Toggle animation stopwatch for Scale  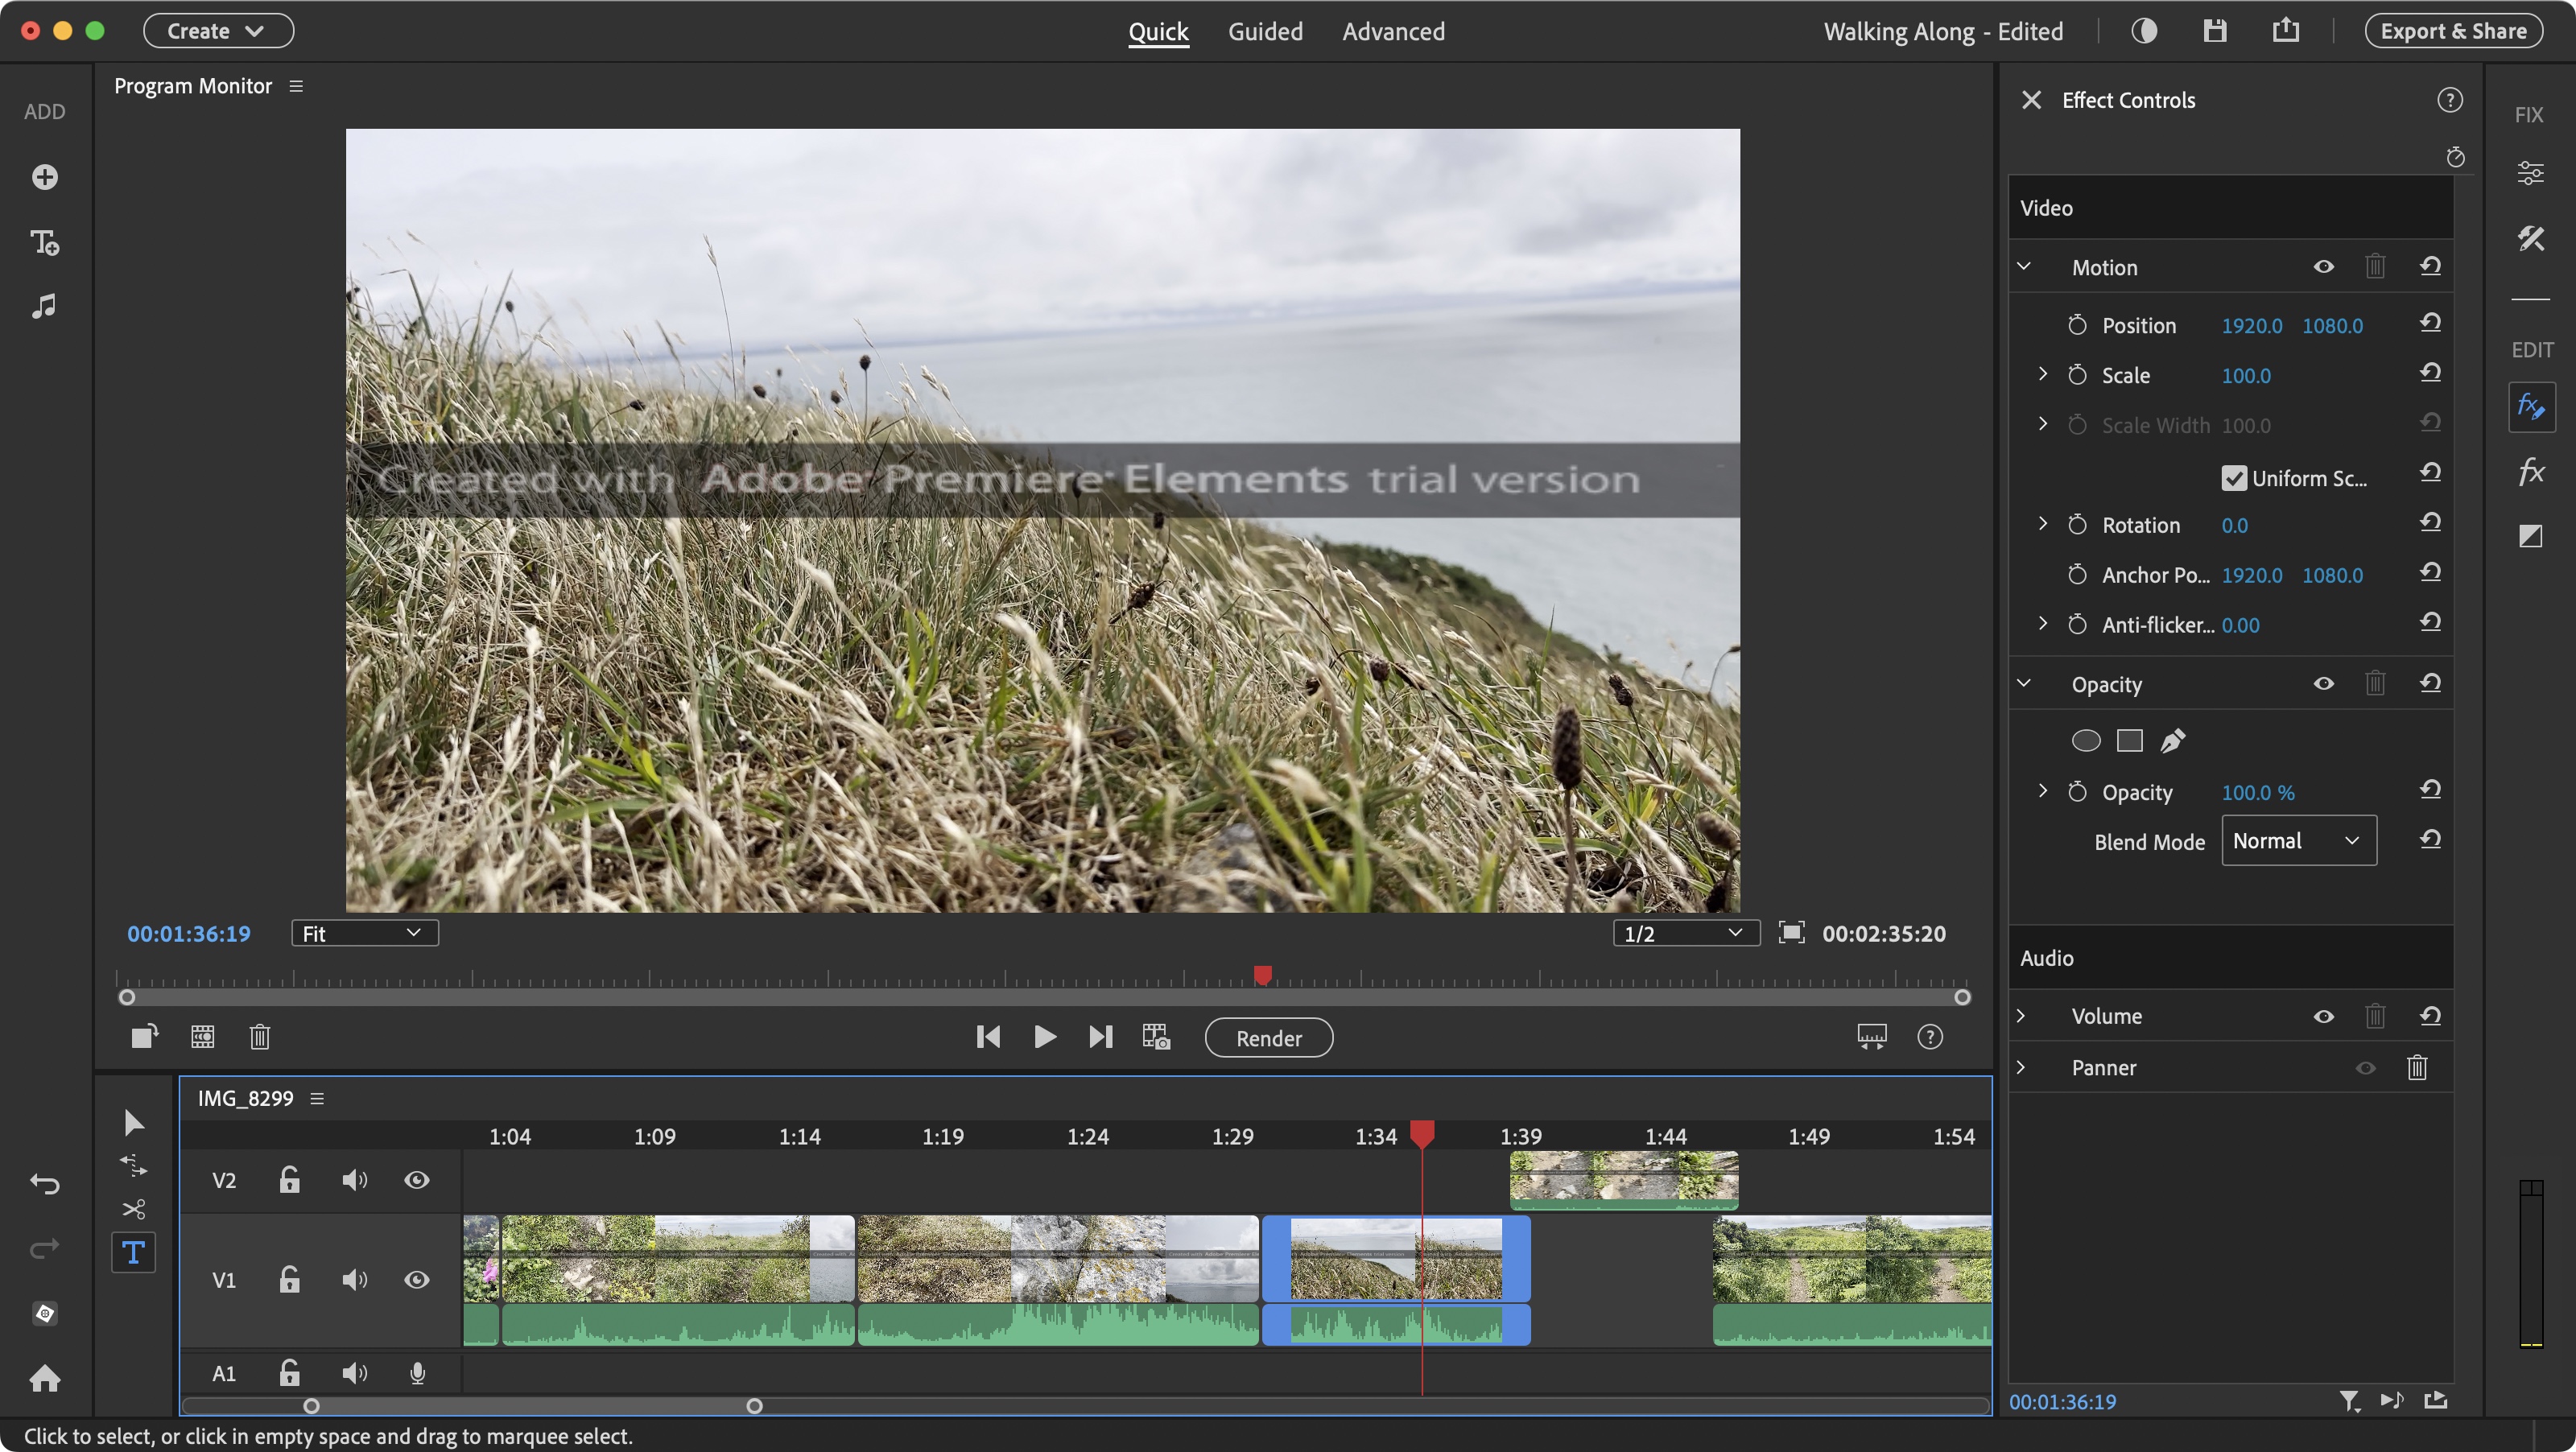pyautogui.click(x=2077, y=375)
